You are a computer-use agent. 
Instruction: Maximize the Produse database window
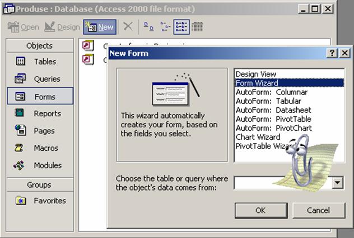pos(315,9)
